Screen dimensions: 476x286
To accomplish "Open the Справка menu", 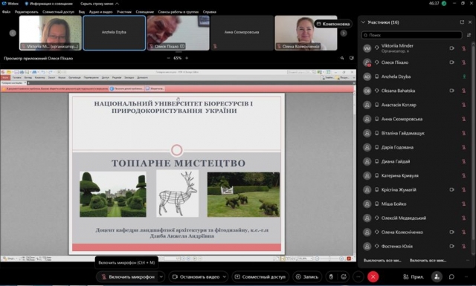I will [210, 12].
